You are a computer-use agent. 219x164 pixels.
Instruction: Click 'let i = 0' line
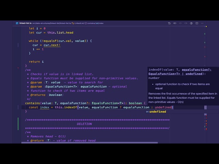point(37,28)
